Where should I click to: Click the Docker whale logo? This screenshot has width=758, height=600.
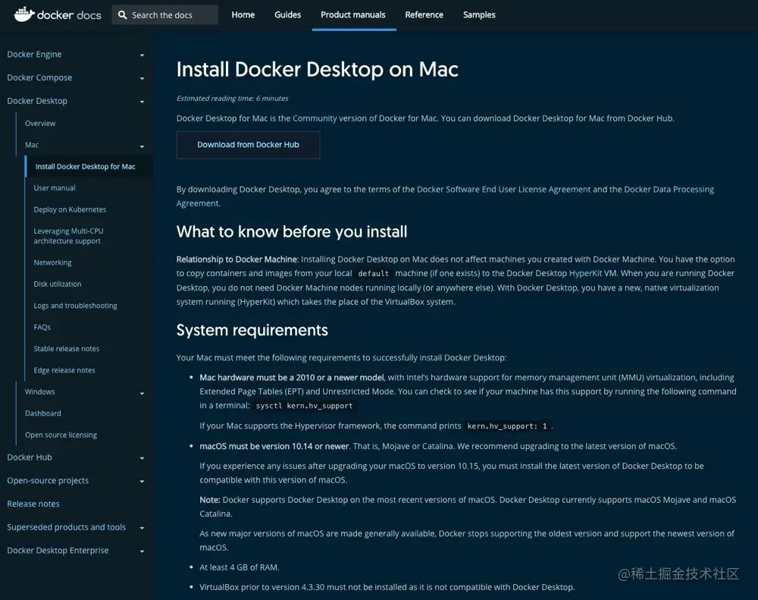click(22, 14)
